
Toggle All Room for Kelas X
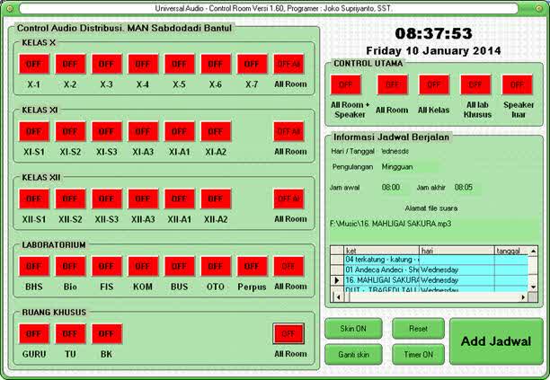coord(289,64)
